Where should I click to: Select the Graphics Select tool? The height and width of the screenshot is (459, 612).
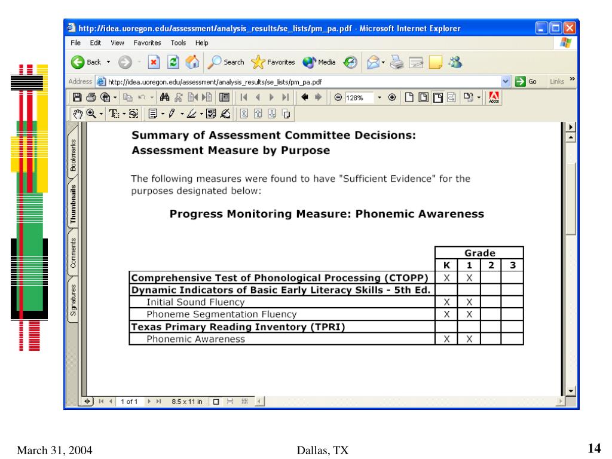tap(133, 114)
